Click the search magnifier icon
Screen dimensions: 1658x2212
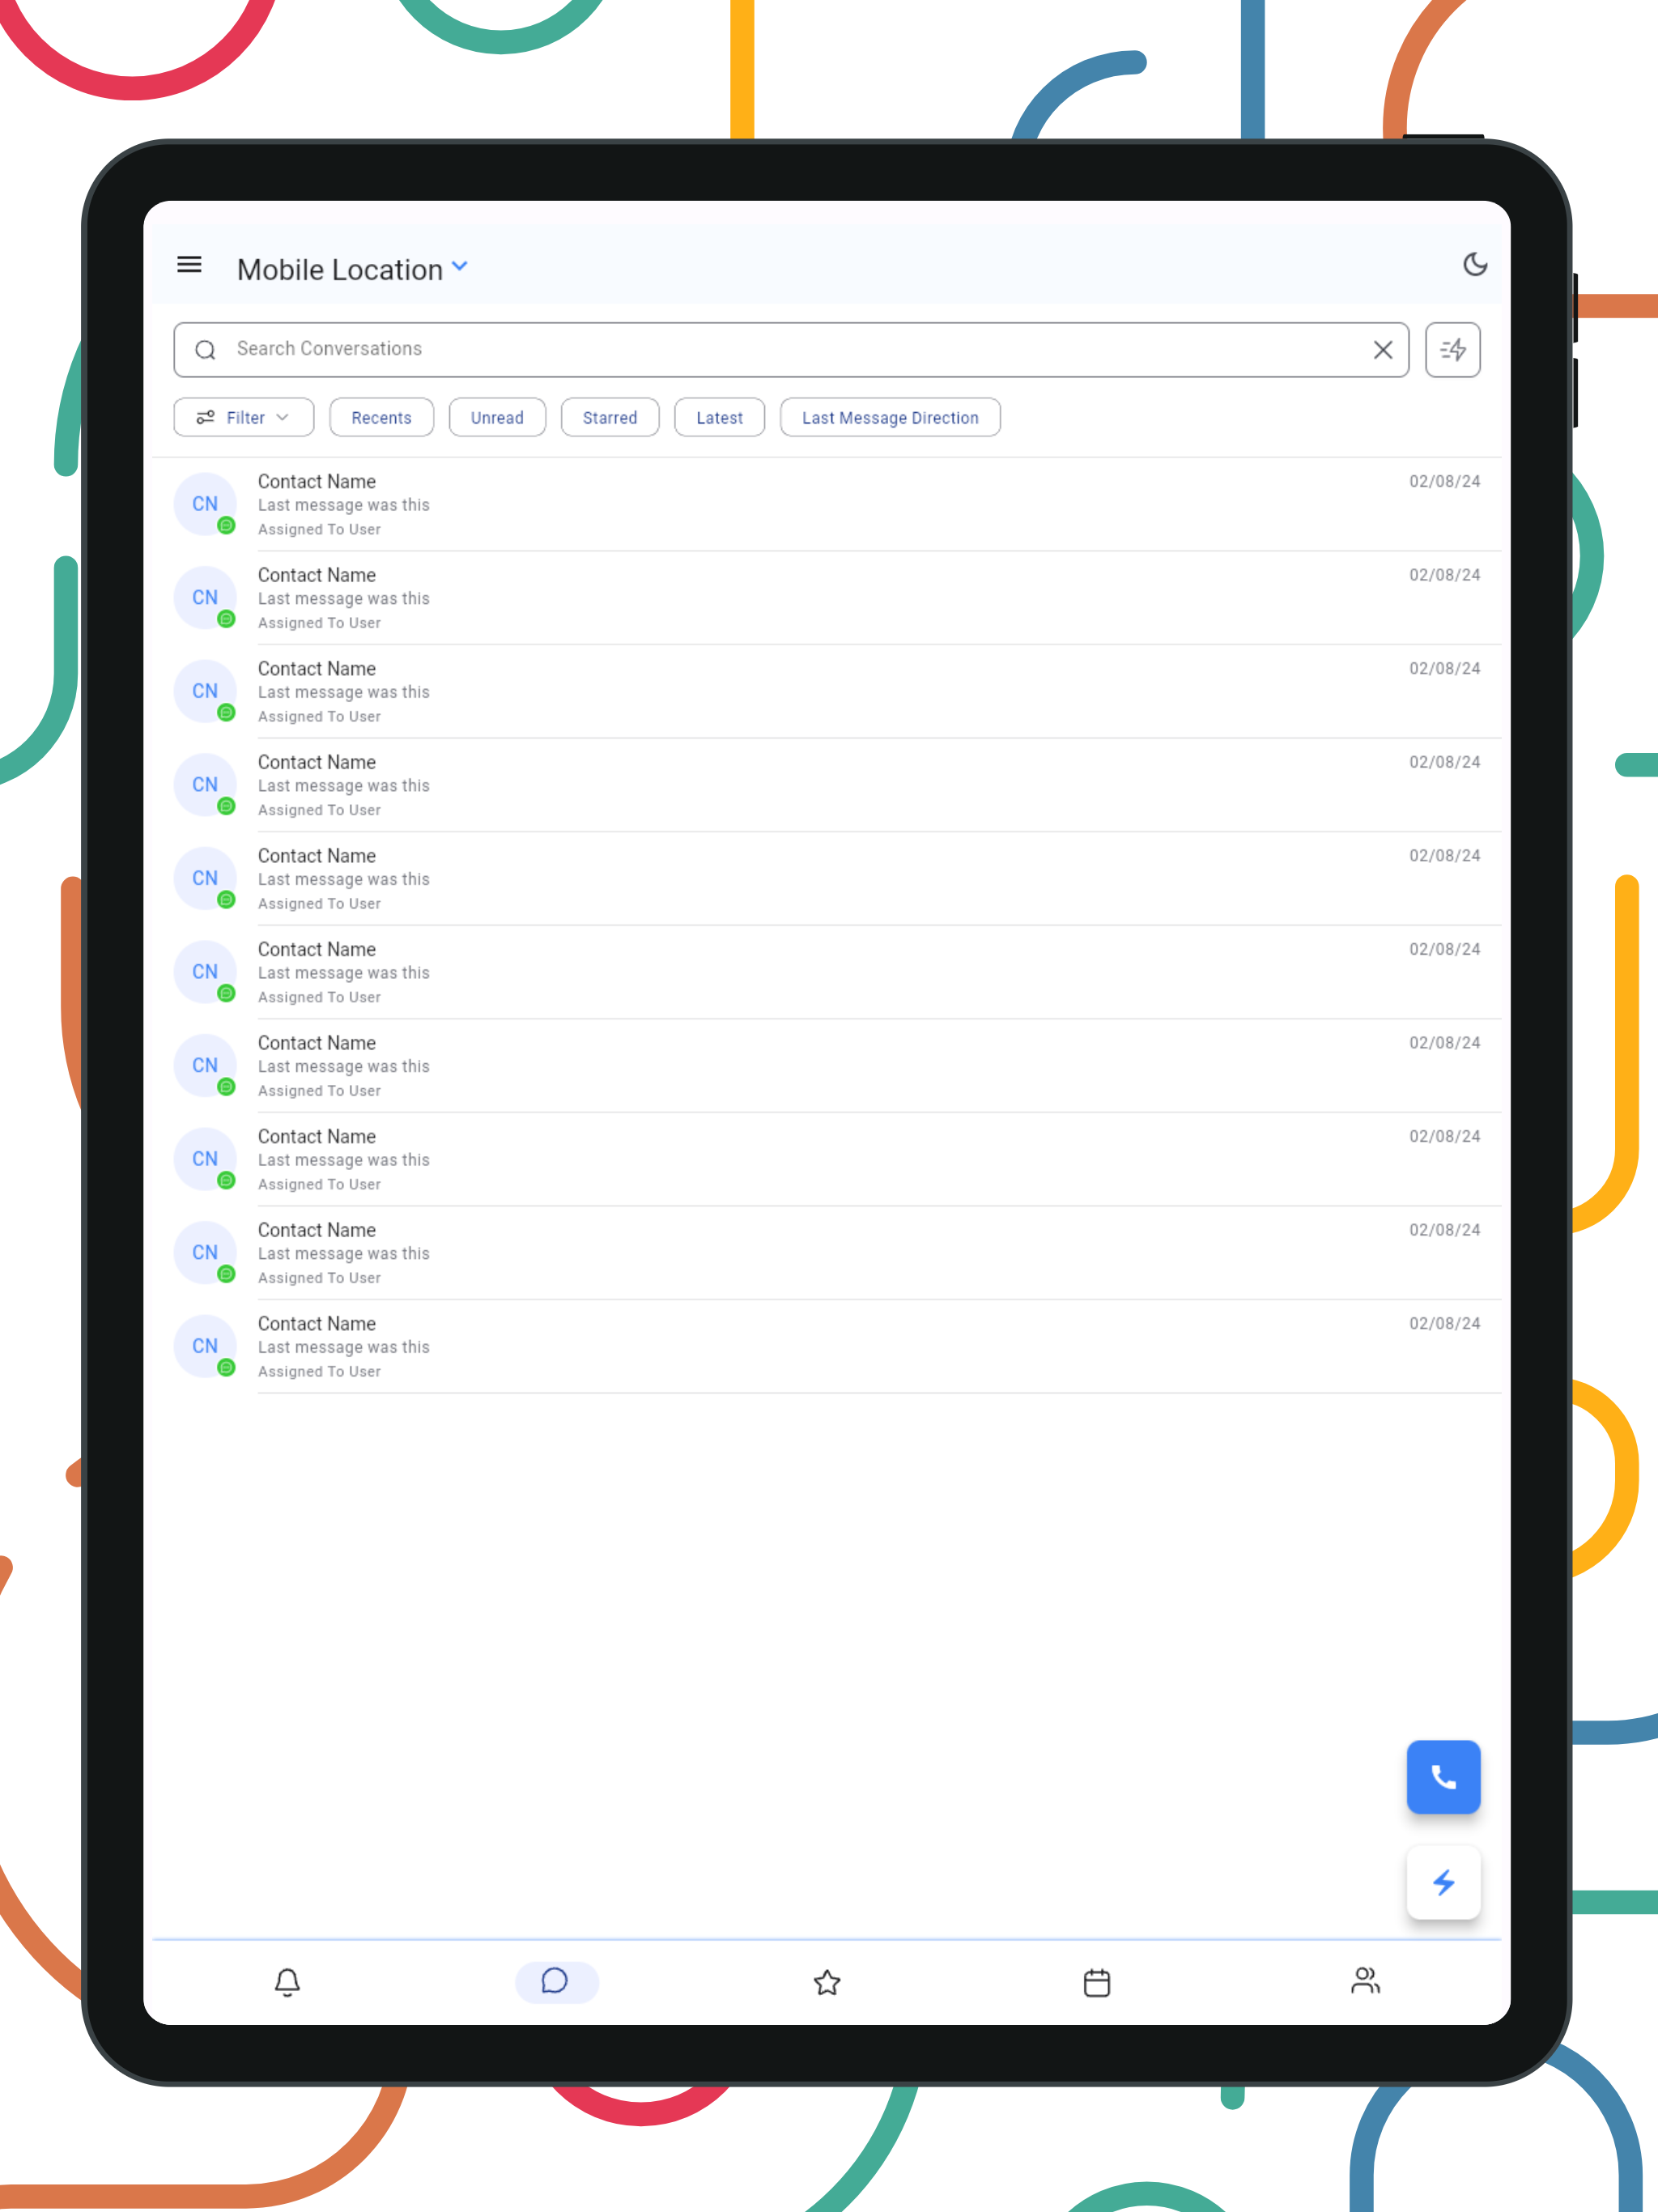(x=205, y=350)
